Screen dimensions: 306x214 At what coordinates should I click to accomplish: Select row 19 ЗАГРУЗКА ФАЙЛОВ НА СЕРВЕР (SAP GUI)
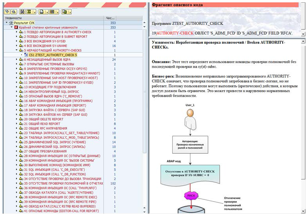point(73,114)
